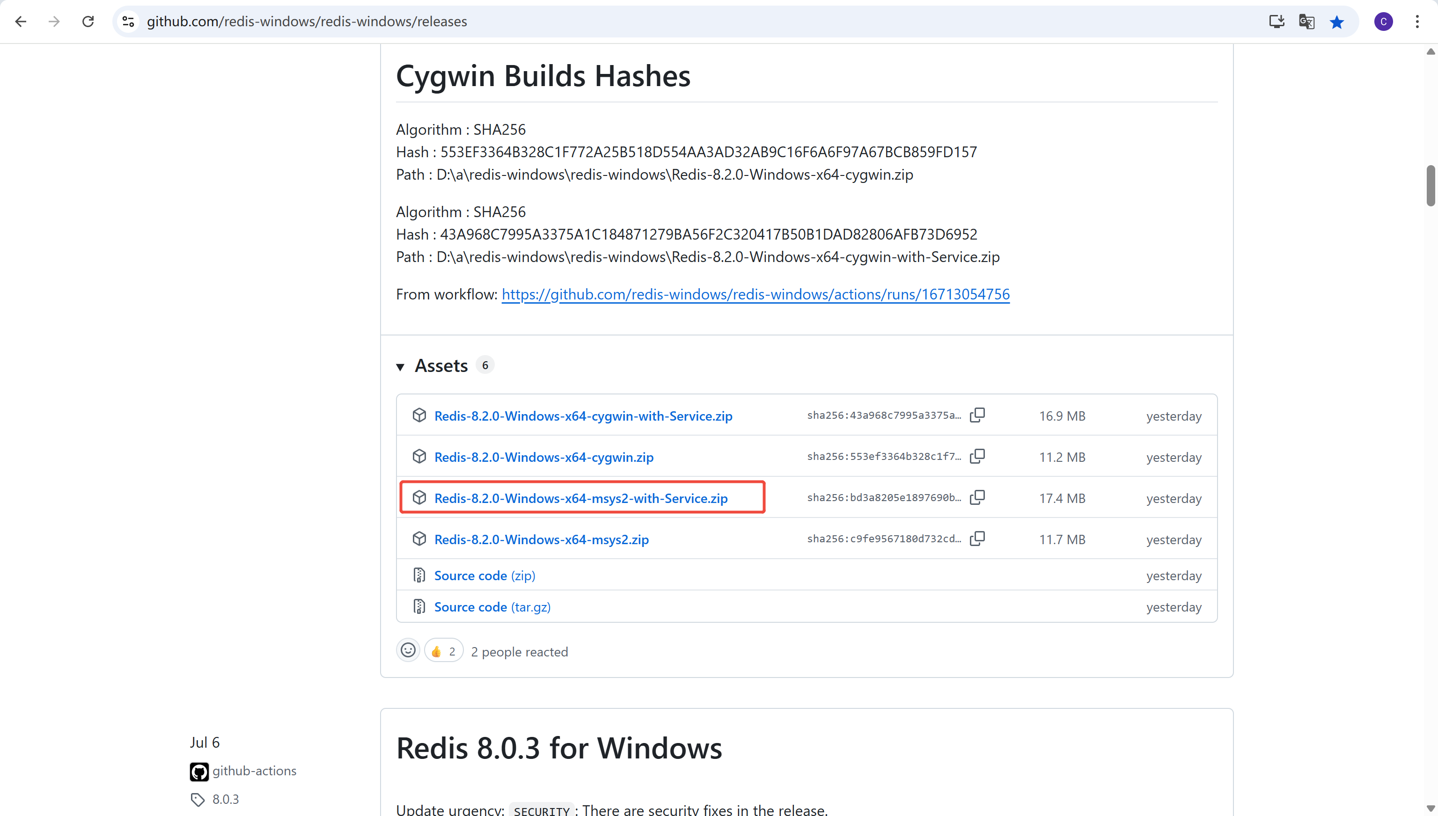Image resolution: width=1438 pixels, height=816 pixels.
Task: Click 'yesterday' in Source code (tar.gz) row
Action: [1174, 607]
